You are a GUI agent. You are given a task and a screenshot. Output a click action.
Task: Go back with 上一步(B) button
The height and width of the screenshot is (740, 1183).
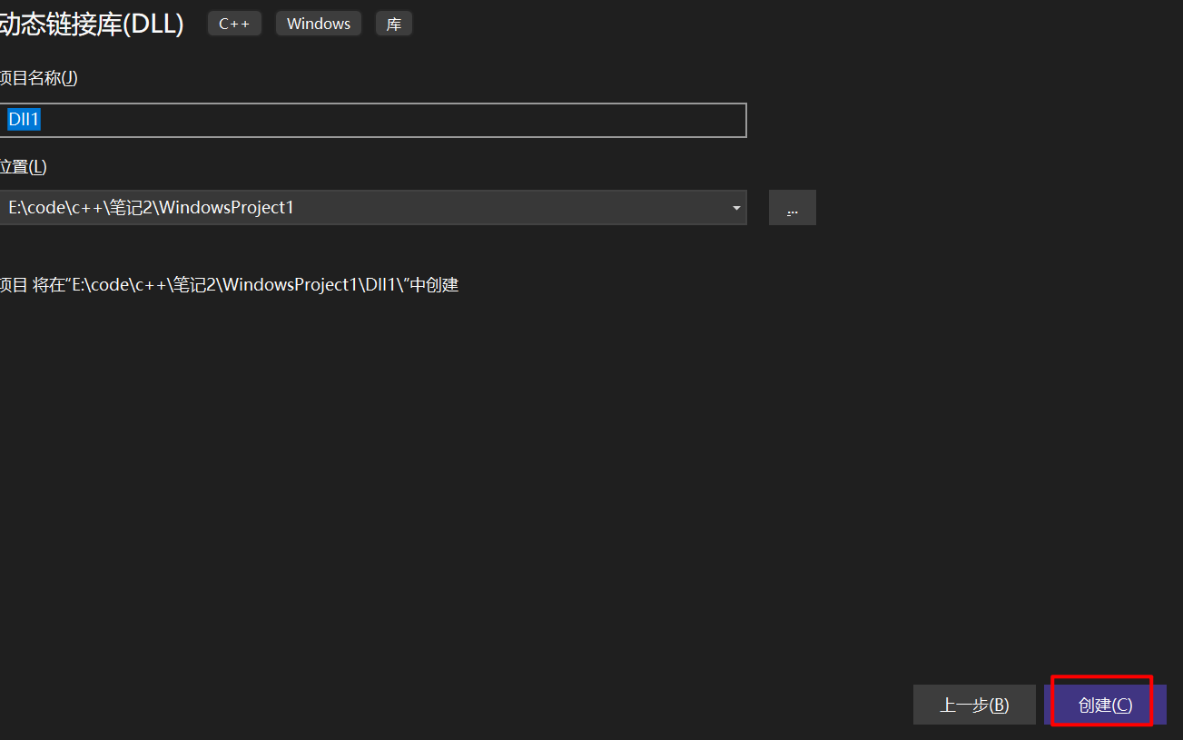973,705
